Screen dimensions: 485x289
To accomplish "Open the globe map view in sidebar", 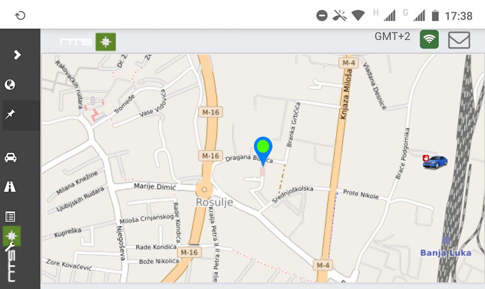I will [10, 84].
